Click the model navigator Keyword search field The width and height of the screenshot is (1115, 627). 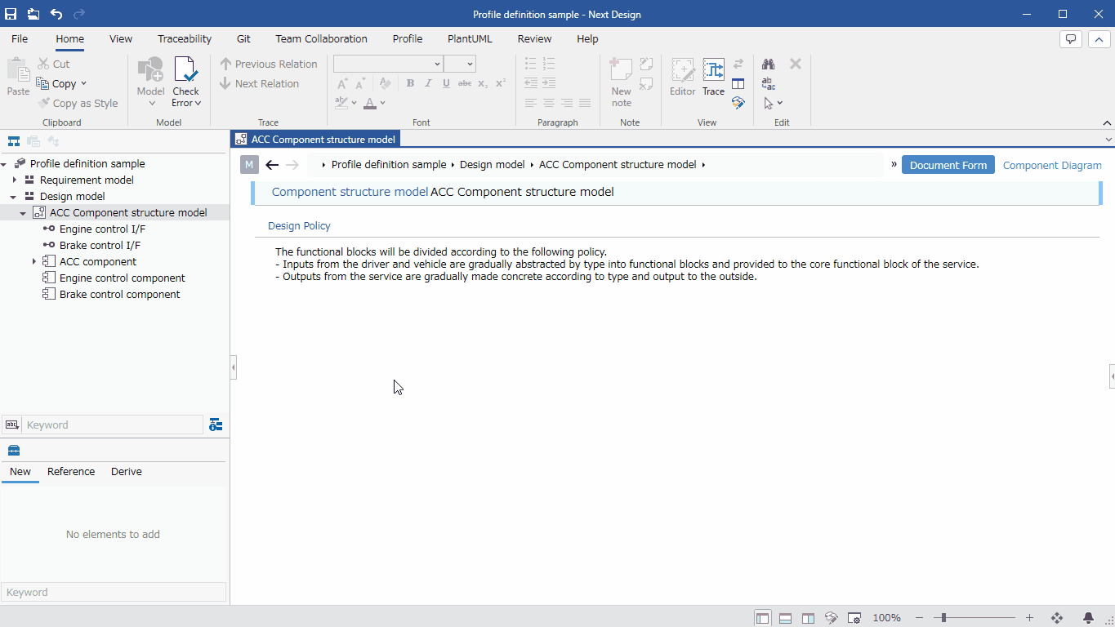[x=112, y=425]
